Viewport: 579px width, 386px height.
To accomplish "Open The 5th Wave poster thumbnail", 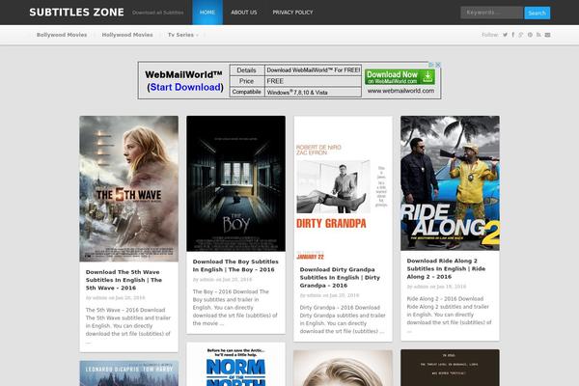I will click(x=129, y=189).
